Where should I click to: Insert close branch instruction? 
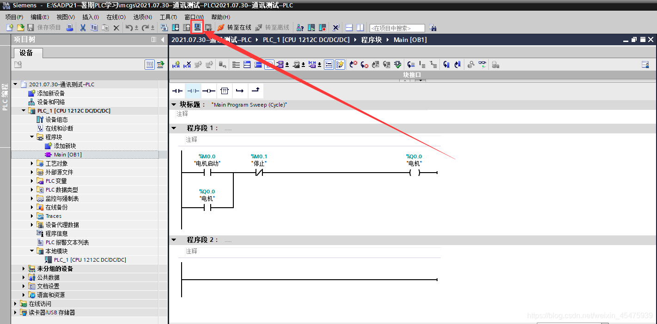pos(255,90)
